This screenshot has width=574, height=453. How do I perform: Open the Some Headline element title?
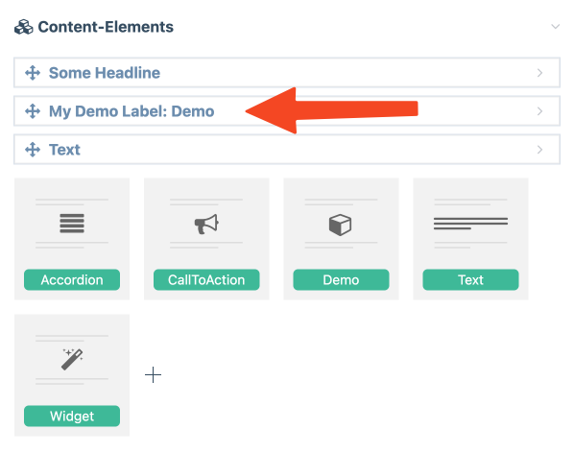tap(105, 73)
